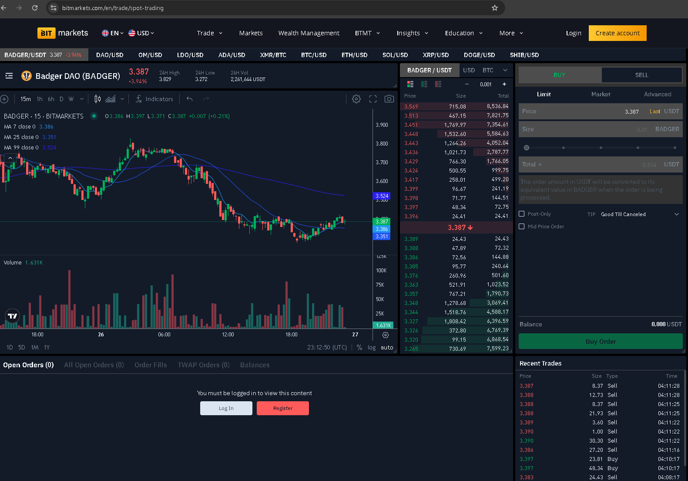
Task: Open the Indicators function menu
Action: click(x=154, y=99)
